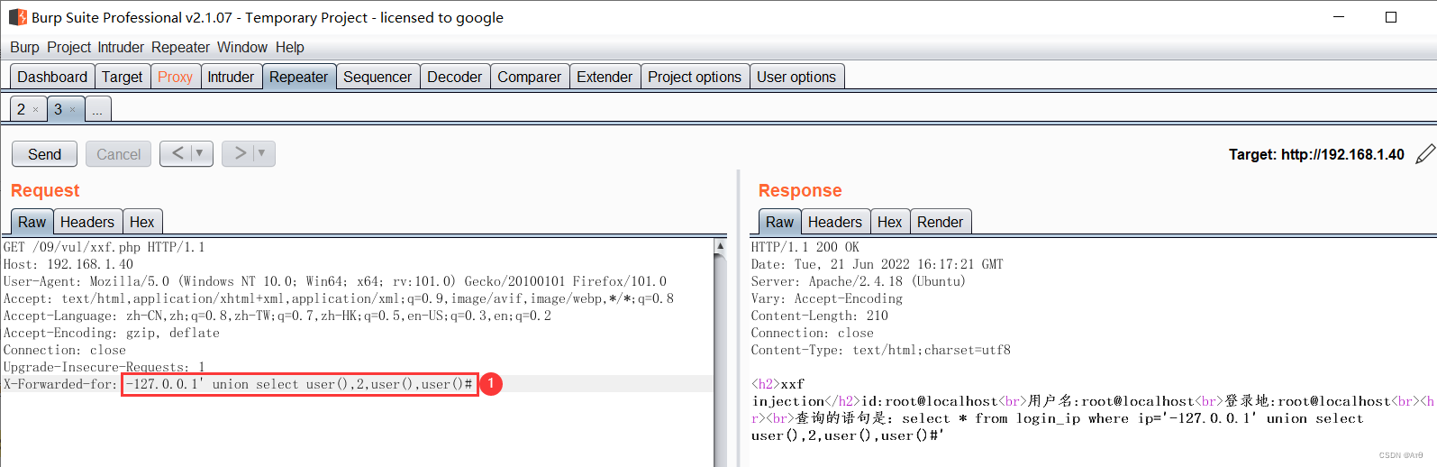
Task: Open the Repeater menu in menu bar
Action: (180, 47)
